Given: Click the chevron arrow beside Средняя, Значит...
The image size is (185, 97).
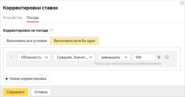Looking at the screenshot, I should click(91, 57).
